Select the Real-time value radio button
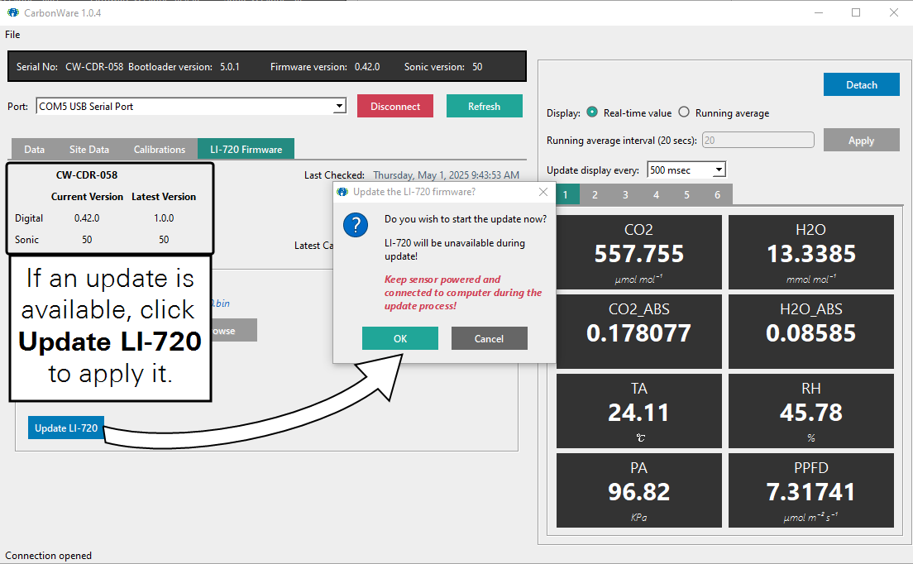This screenshot has height=564, width=913. pyautogui.click(x=592, y=112)
